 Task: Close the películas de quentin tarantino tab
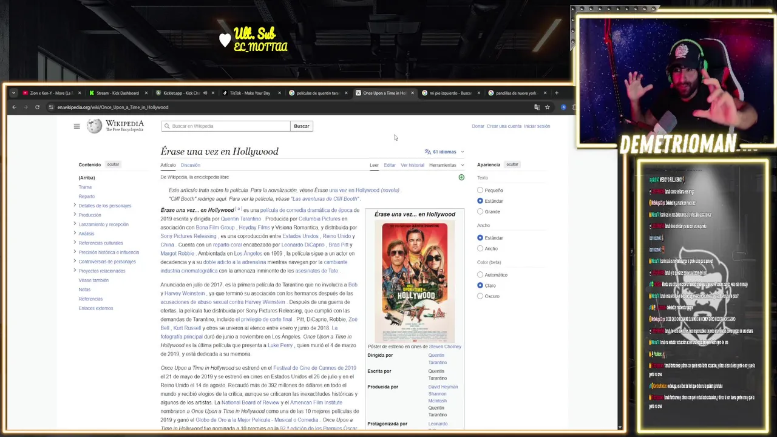coord(346,93)
